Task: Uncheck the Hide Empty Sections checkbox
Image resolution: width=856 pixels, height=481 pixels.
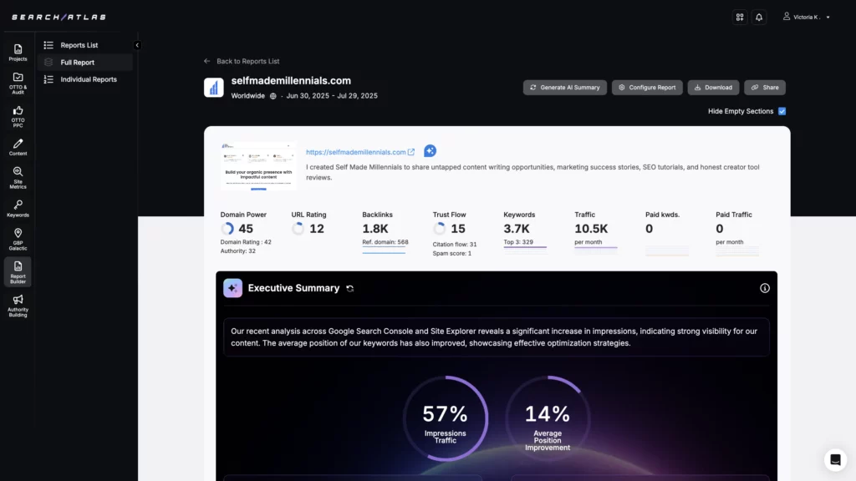Action: (782, 110)
